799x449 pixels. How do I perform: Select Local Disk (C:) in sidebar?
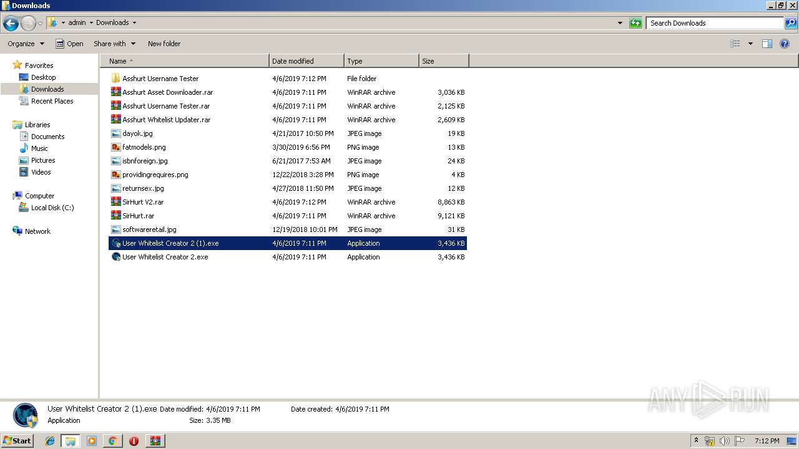[x=52, y=208]
